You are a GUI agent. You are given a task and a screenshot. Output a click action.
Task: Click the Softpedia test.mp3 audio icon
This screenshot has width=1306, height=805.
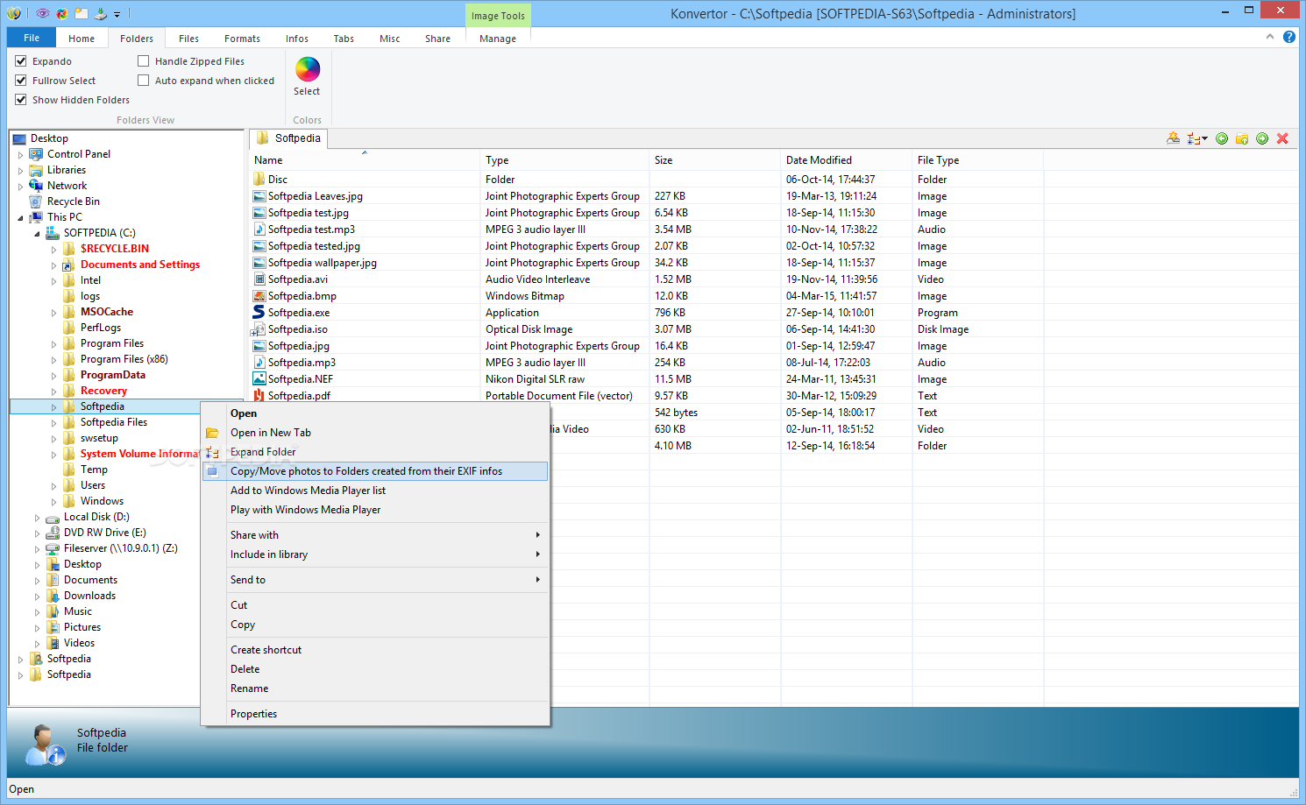tap(259, 229)
